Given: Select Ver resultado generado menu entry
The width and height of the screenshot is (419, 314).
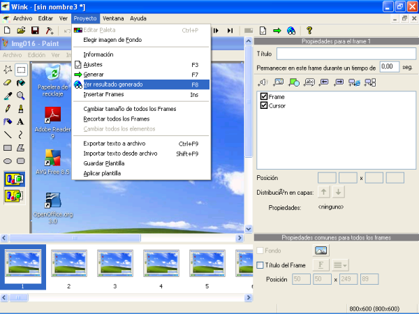Looking at the screenshot, I should point(115,84).
